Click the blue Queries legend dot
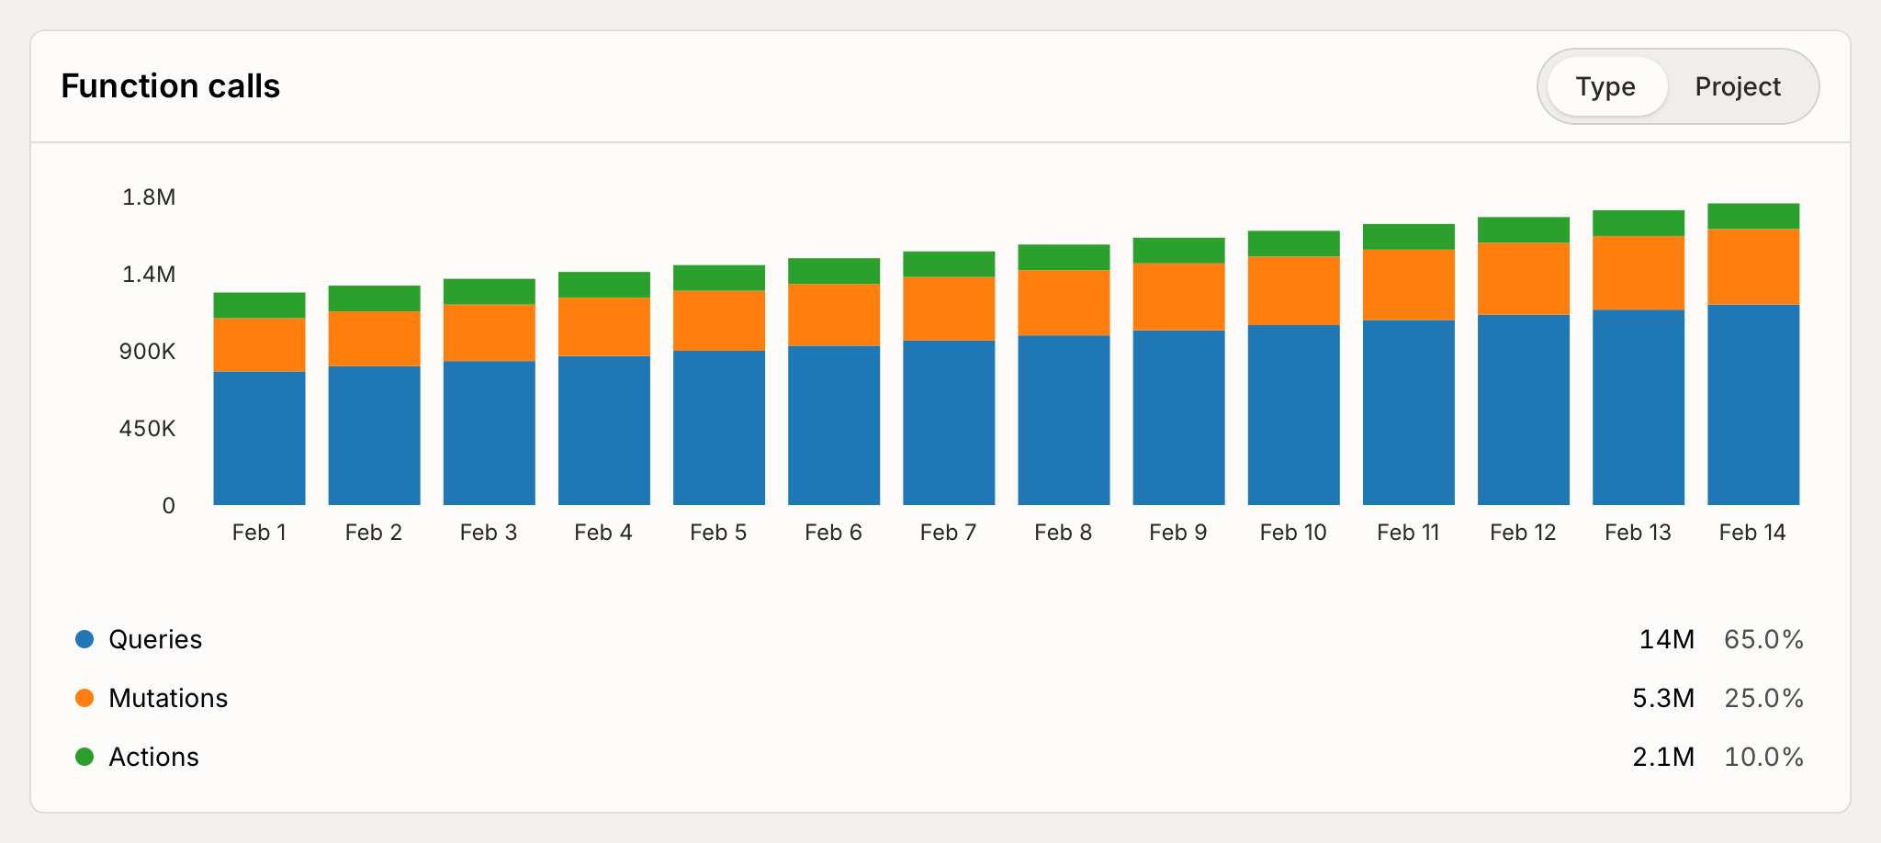The image size is (1881, 843). (84, 638)
